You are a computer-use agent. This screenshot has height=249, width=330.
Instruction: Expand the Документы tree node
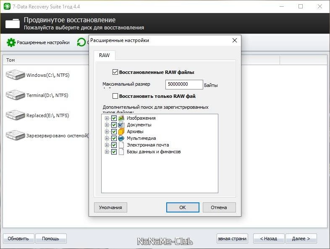click(x=107, y=125)
